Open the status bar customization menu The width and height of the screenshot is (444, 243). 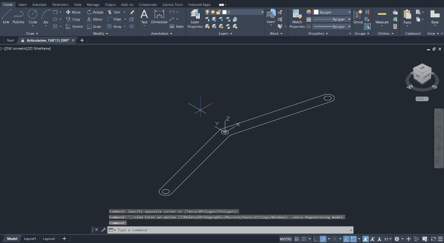pyautogui.click(x=441, y=239)
